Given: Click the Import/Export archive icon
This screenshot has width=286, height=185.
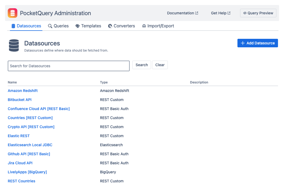Looking at the screenshot, I should click(x=144, y=26).
